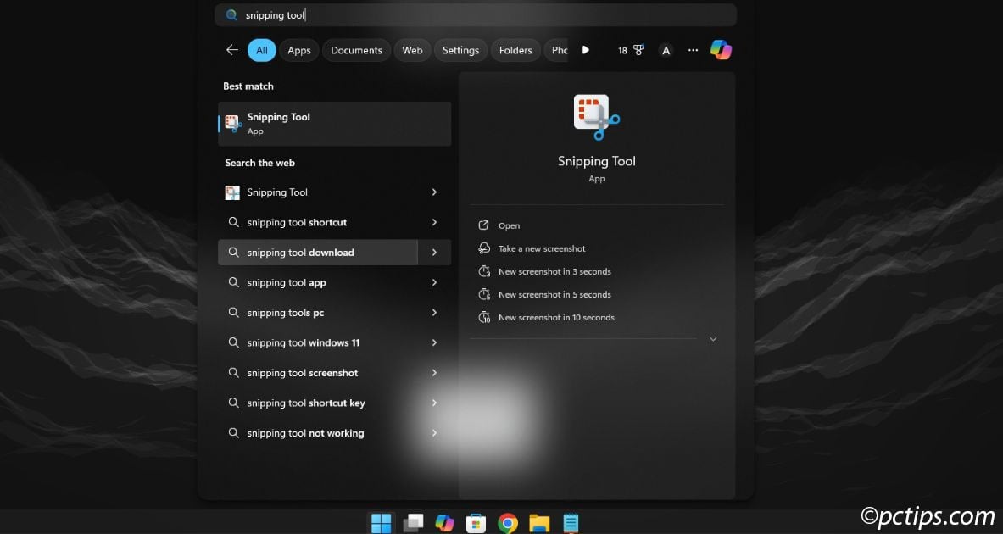This screenshot has width=1003, height=534.
Task: Switch to the Apps filter tab
Action: tap(298, 50)
